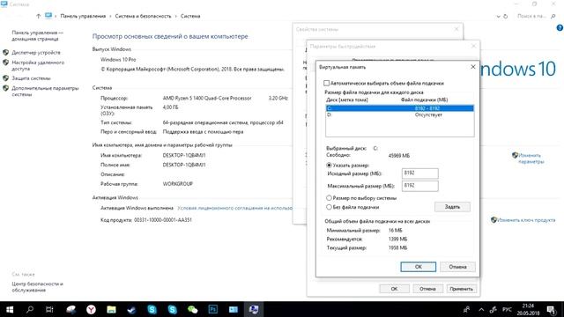The width and height of the screenshot is (564, 317).
Task: Click Защита системы shield icon
Action: (6, 78)
